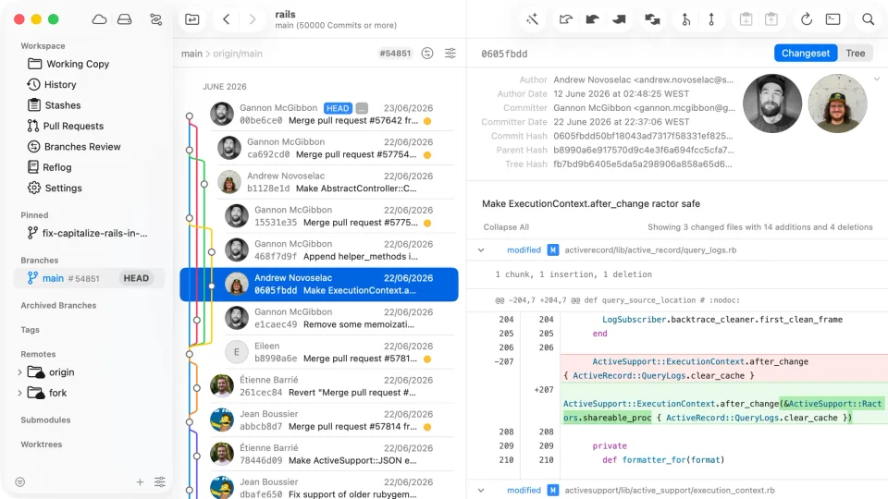888x499 pixels.
Task: Open the Terminal toolbar icon
Action: pyautogui.click(x=833, y=19)
